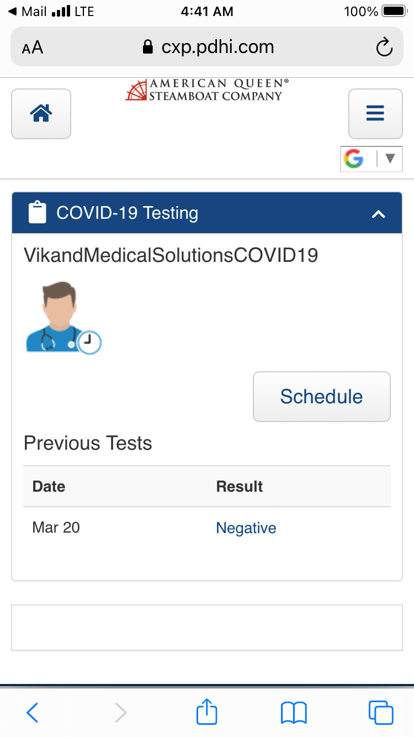Screen dimensions: 414x737
Task: Tap the doctor appointment icon
Action: click(63, 318)
